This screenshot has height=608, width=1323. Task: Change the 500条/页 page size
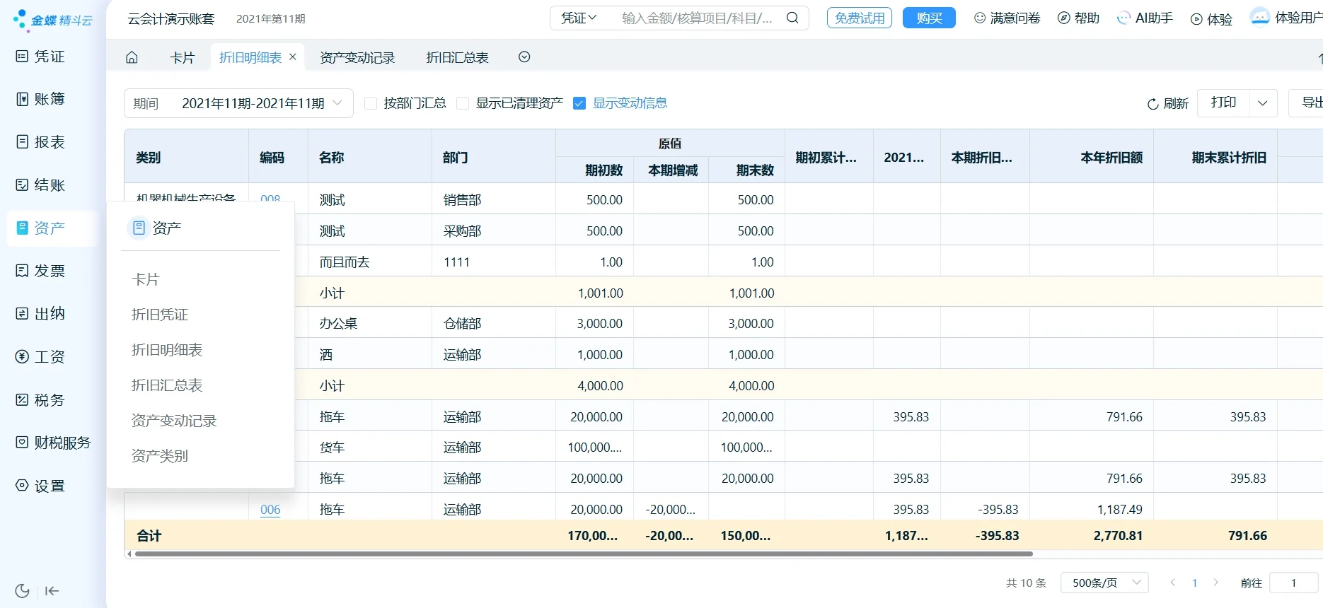pos(1104,583)
